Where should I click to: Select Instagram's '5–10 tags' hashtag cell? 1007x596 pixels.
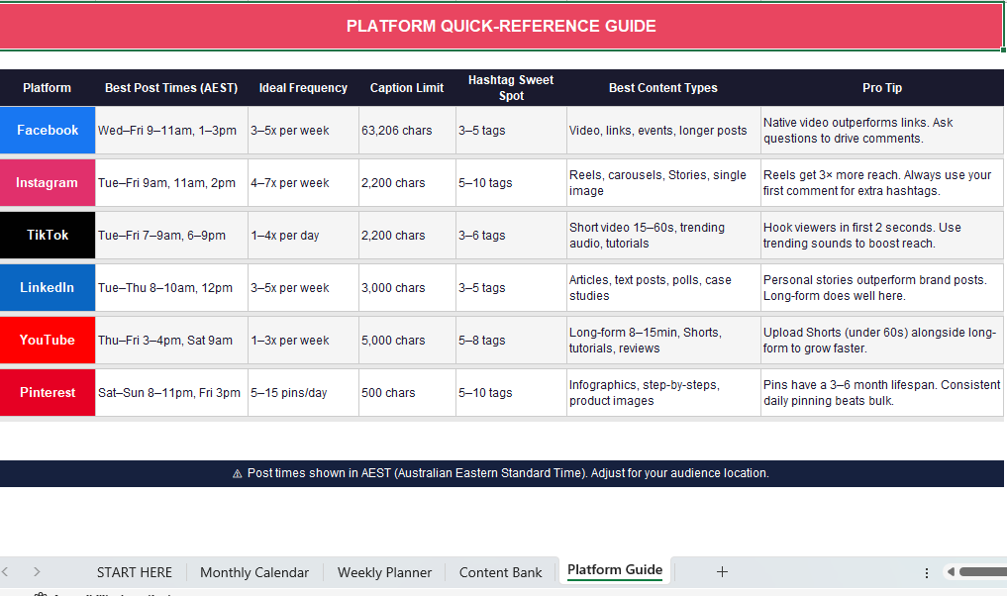511,183
